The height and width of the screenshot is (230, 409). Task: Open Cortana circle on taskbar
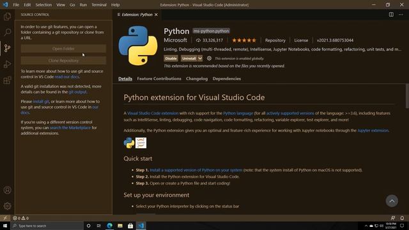[x=88, y=226]
